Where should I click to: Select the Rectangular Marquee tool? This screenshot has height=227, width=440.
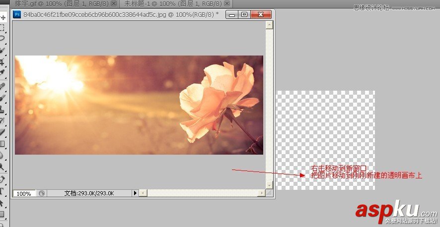coord(2,27)
